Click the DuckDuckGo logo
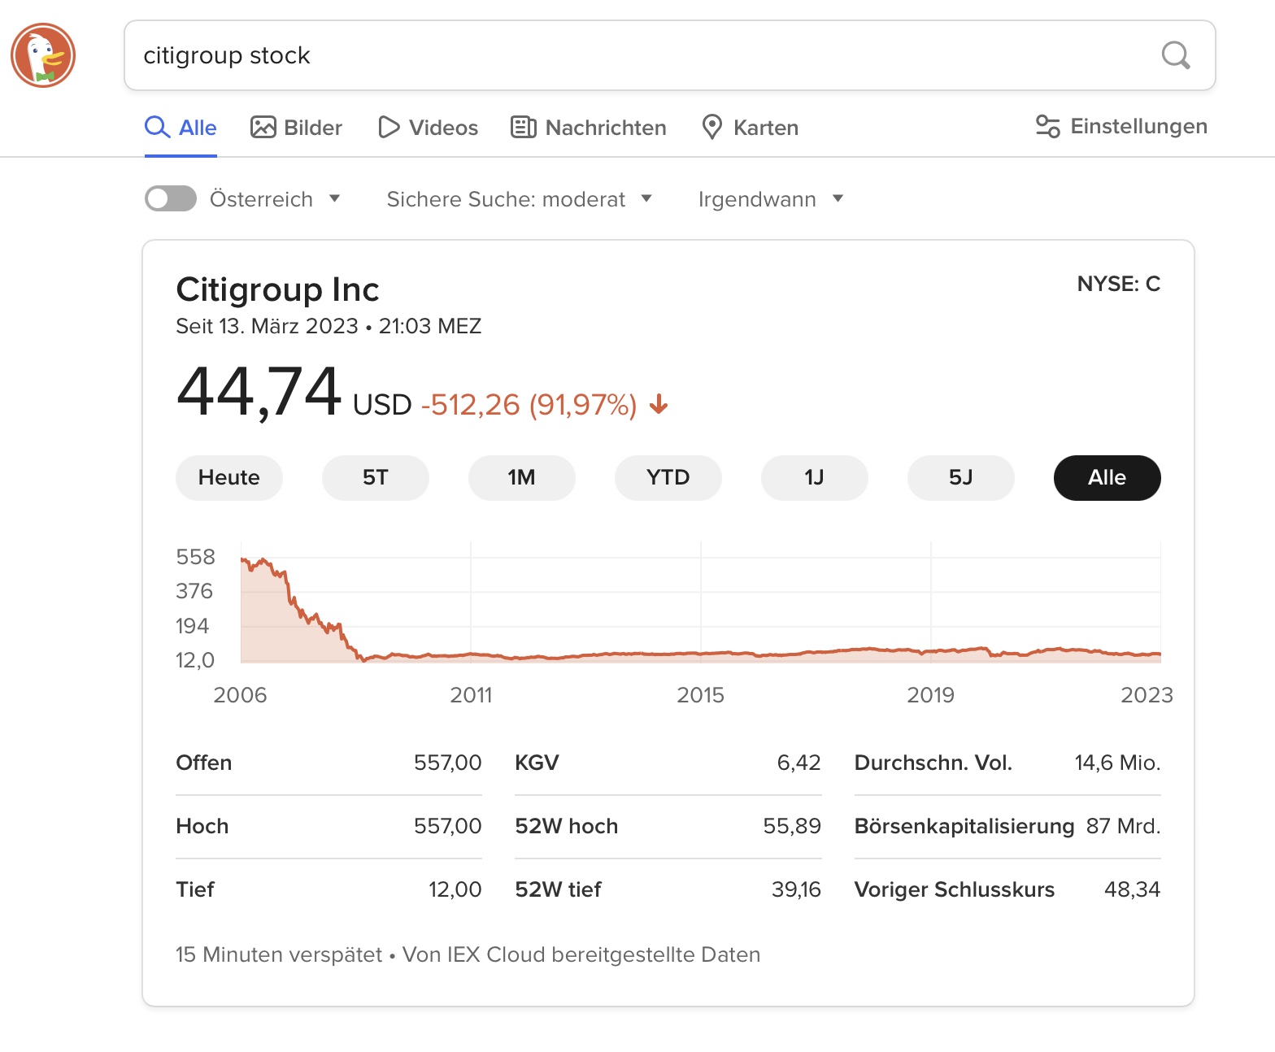This screenshot has height=1052, width=1275. click(x=43, y=55)
